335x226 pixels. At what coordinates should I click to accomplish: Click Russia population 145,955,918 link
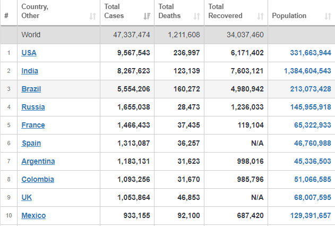pyautogui.click(x=311, y=107)
